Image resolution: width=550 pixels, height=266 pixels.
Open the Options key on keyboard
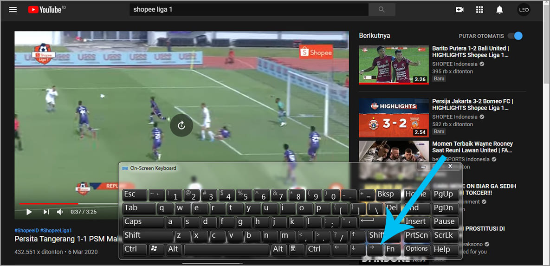tap(416, 249)
